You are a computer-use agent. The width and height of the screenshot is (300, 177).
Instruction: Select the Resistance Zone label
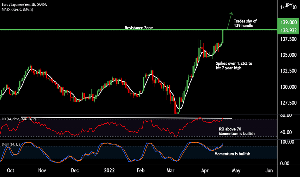[x=139, y=28]
